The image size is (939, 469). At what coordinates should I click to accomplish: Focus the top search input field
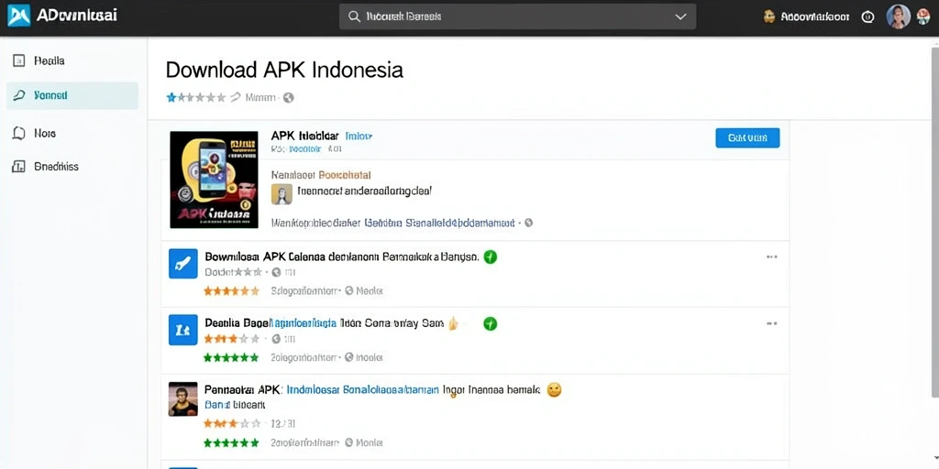coord(517,16)
